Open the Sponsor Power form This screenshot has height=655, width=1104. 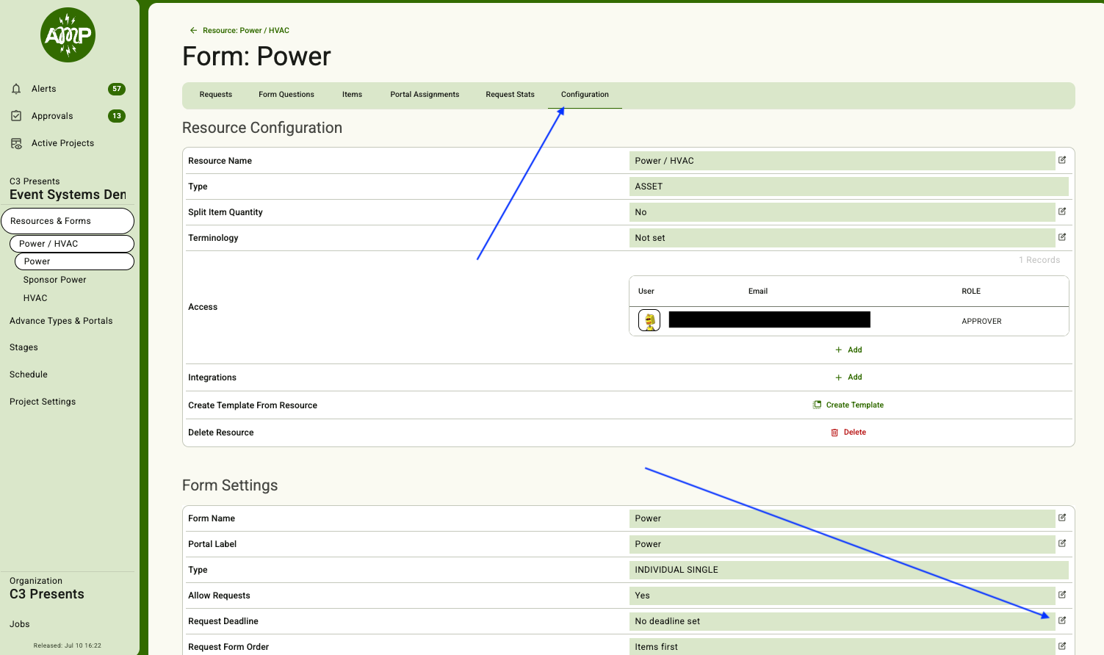(x=55, y=280)
